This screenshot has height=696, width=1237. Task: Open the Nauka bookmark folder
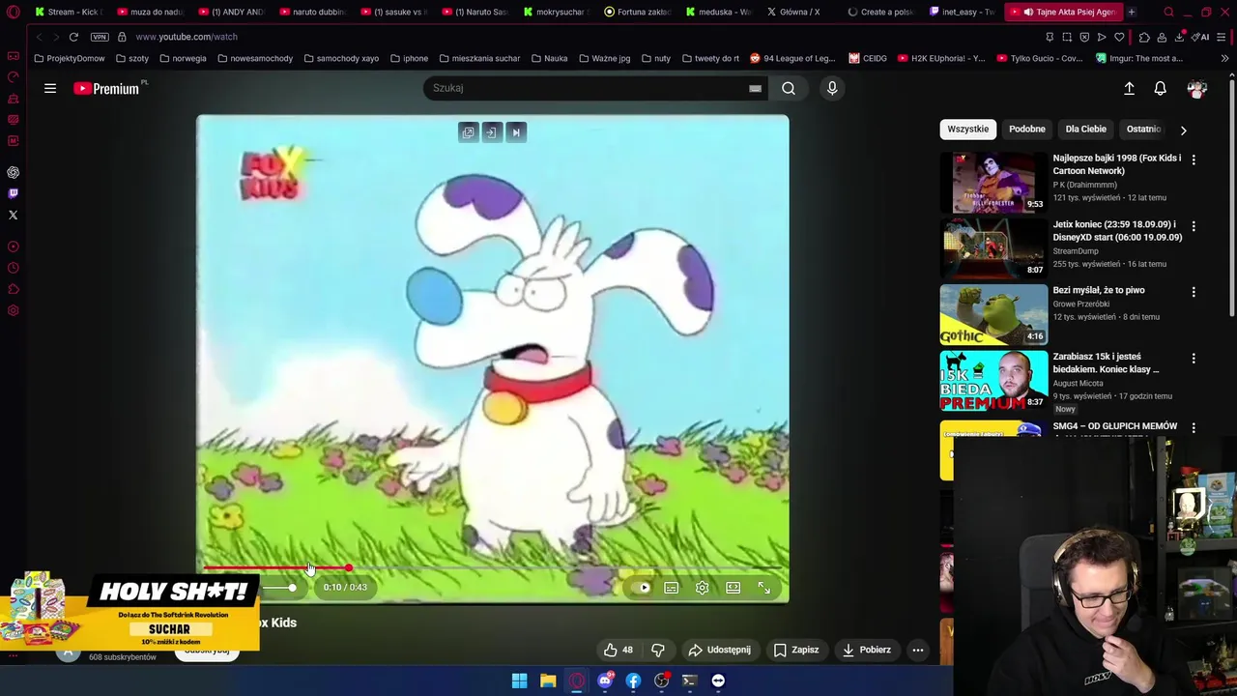pos(549,58)
